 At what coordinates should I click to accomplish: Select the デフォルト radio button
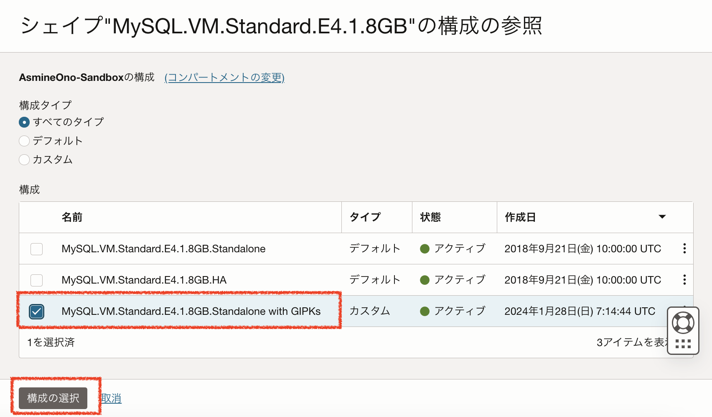[x=24, y=141]
